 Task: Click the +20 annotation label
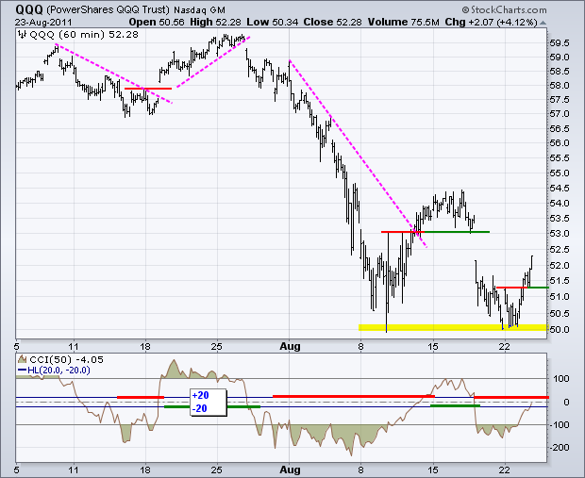tap(200, 395)
